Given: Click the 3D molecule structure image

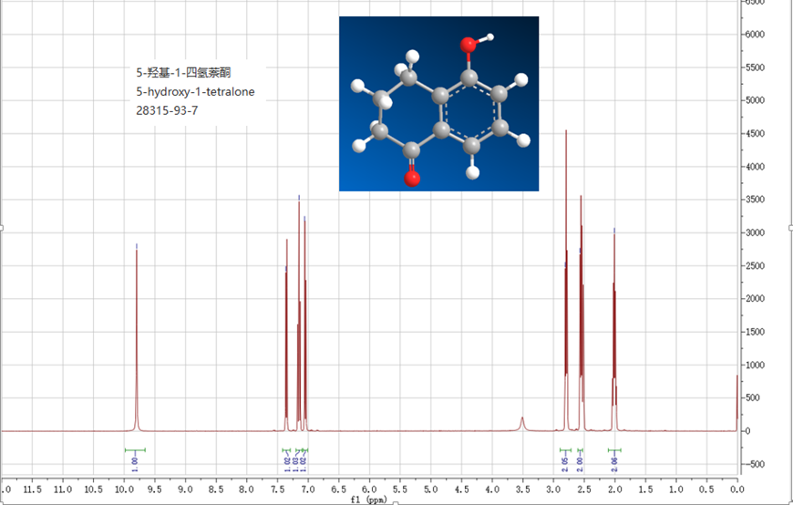Looking at the screenshot, I should tap(438, 104).
